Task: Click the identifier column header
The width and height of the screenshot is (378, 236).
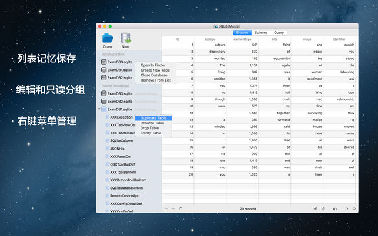Action: point(339,39)
